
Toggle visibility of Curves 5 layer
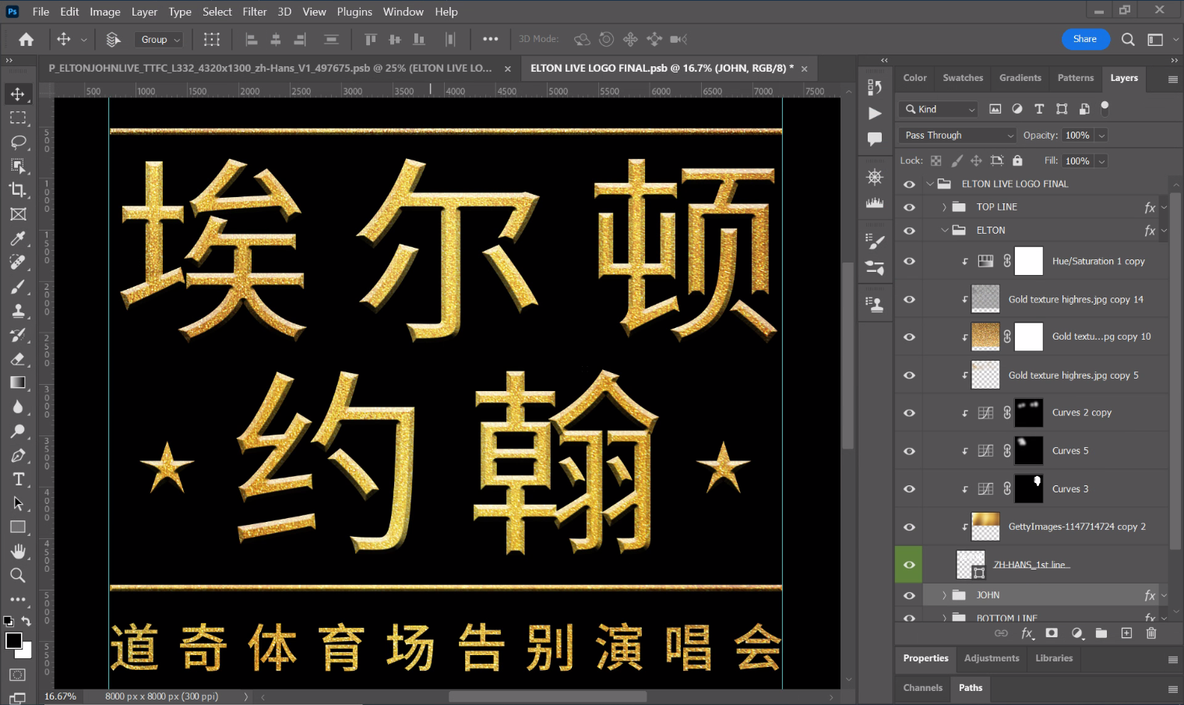coord(909,451)
